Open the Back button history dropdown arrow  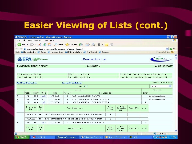pos(27,45)
